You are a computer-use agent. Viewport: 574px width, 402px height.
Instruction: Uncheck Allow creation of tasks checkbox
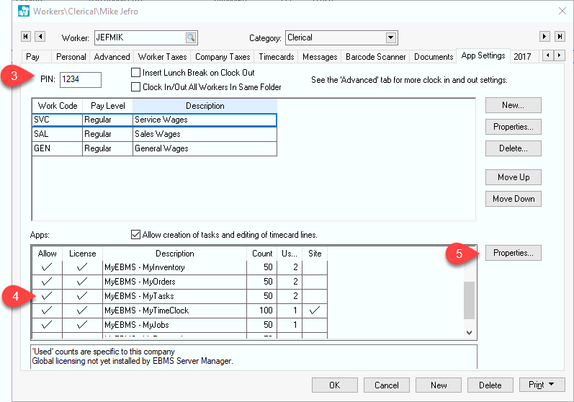135,235
